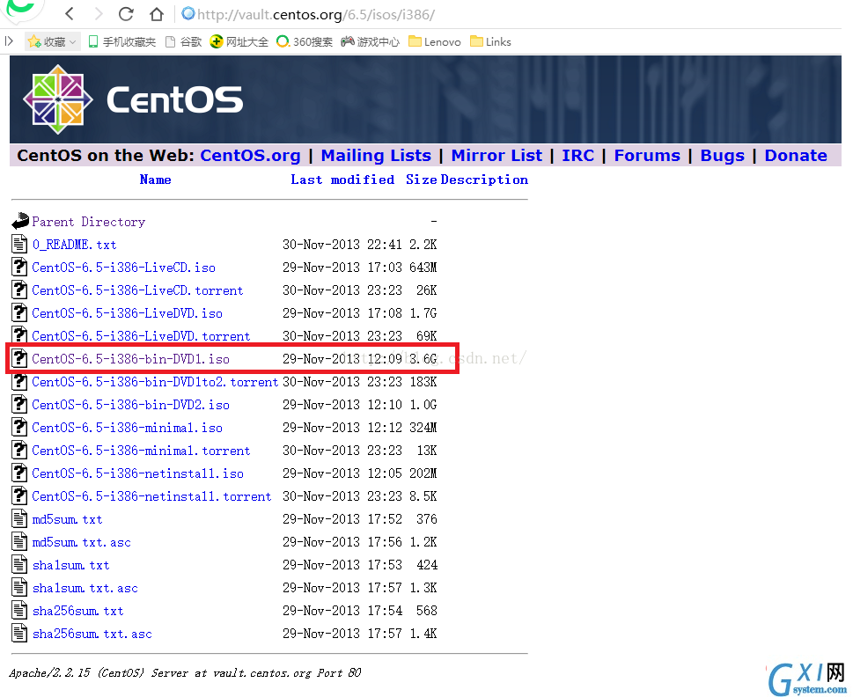Download CentOS-6.5-i386-minimal.iso
Screen dimensions: 853x697
pyautogui.click(x=128, y=428)
